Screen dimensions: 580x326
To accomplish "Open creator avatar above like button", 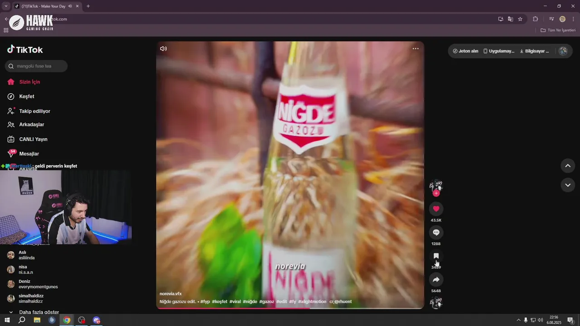I will tap(436, 186).
